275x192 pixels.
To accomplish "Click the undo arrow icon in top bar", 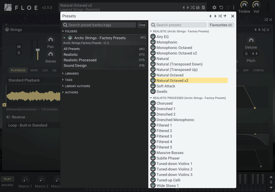I will click(x=221, y=8).
